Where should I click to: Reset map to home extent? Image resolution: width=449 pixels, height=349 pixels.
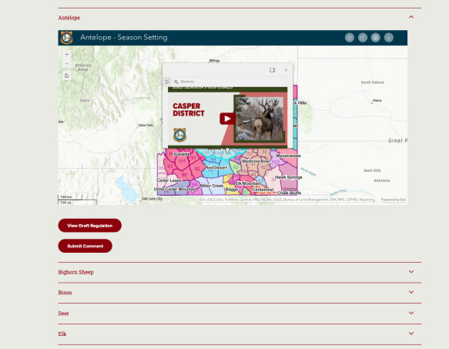tap(67, 76)
